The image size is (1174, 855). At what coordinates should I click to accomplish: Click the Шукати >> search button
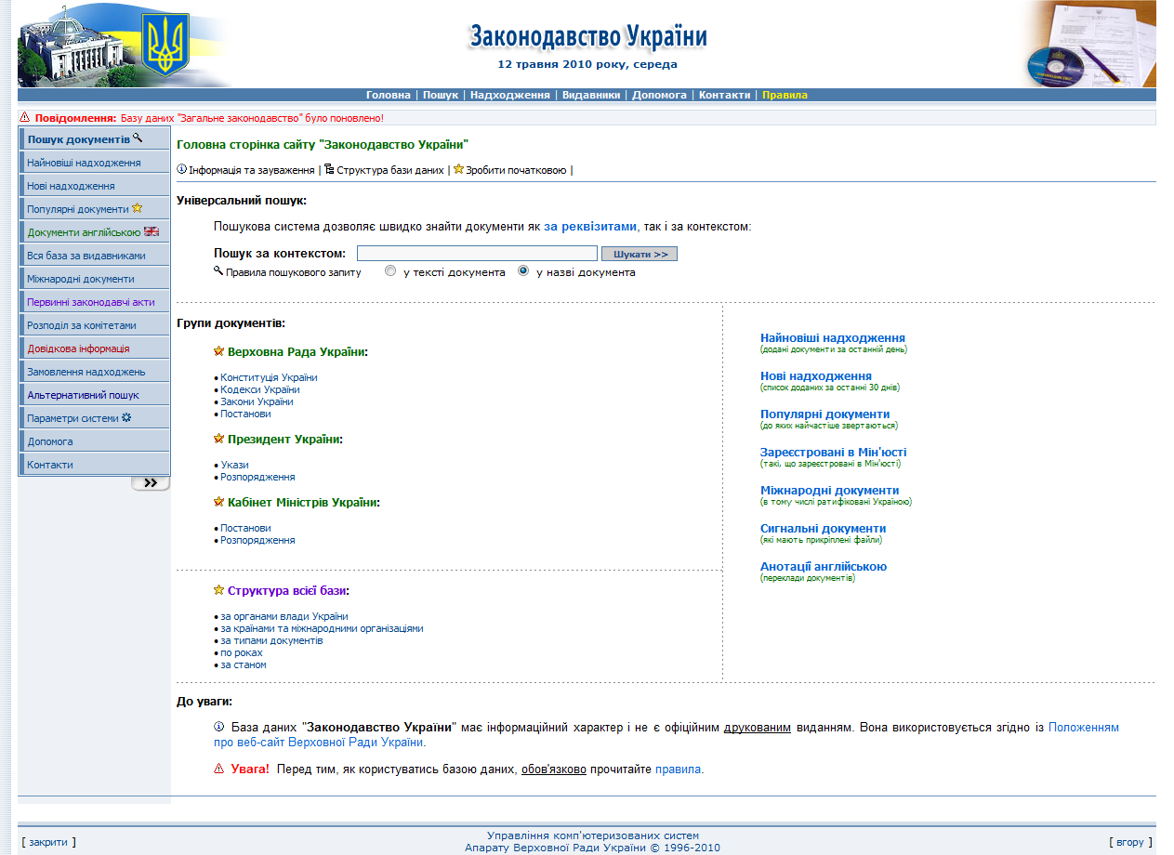point(640,254)
